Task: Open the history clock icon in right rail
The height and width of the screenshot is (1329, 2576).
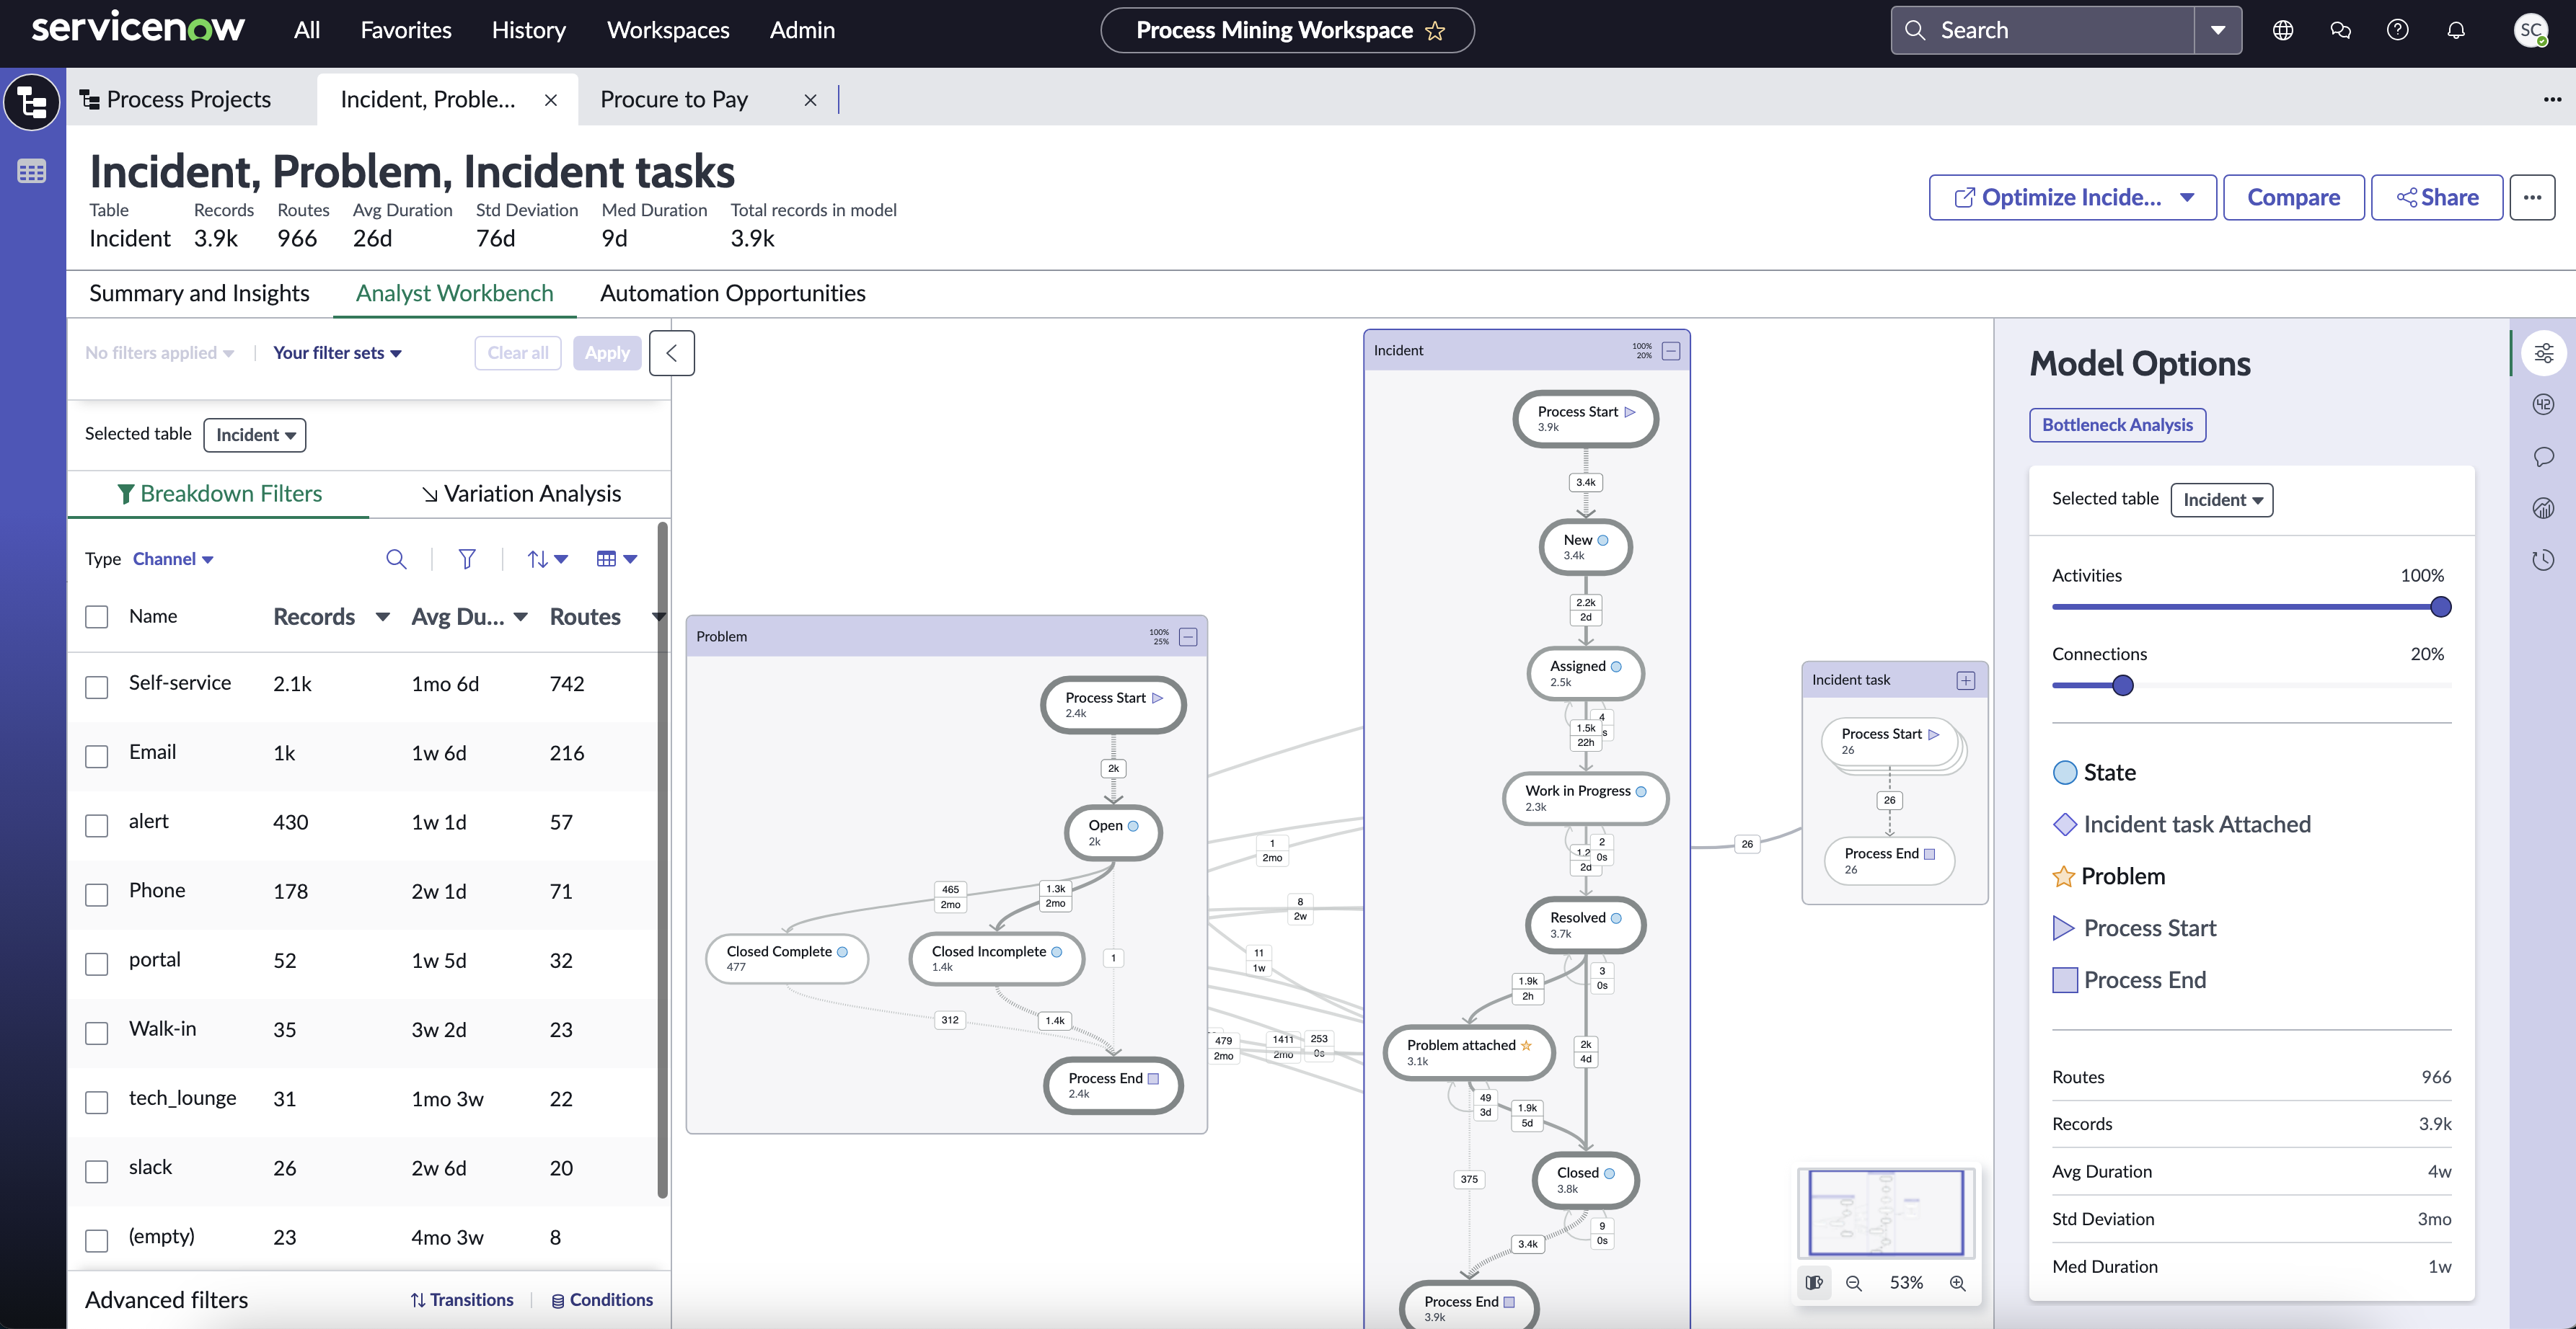Action: (x=2544, y=561)
